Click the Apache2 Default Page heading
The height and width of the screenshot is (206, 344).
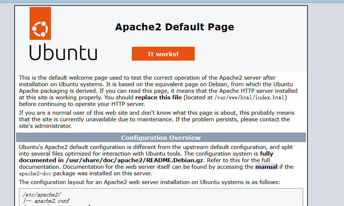tap(175, 27)
